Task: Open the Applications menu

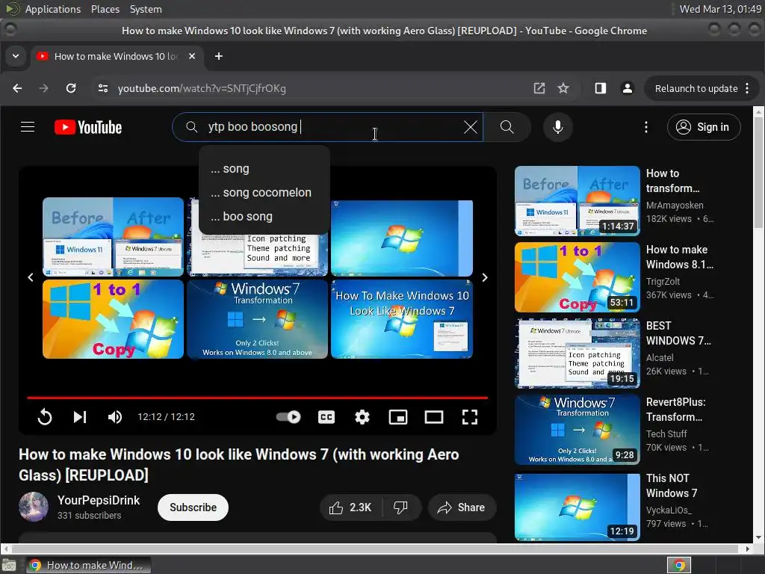Action: (53, 9)
